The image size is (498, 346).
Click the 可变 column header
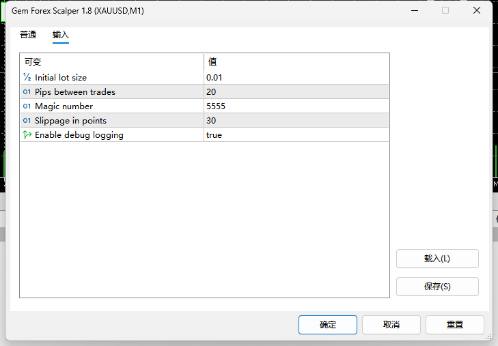(x=112, y=62)
